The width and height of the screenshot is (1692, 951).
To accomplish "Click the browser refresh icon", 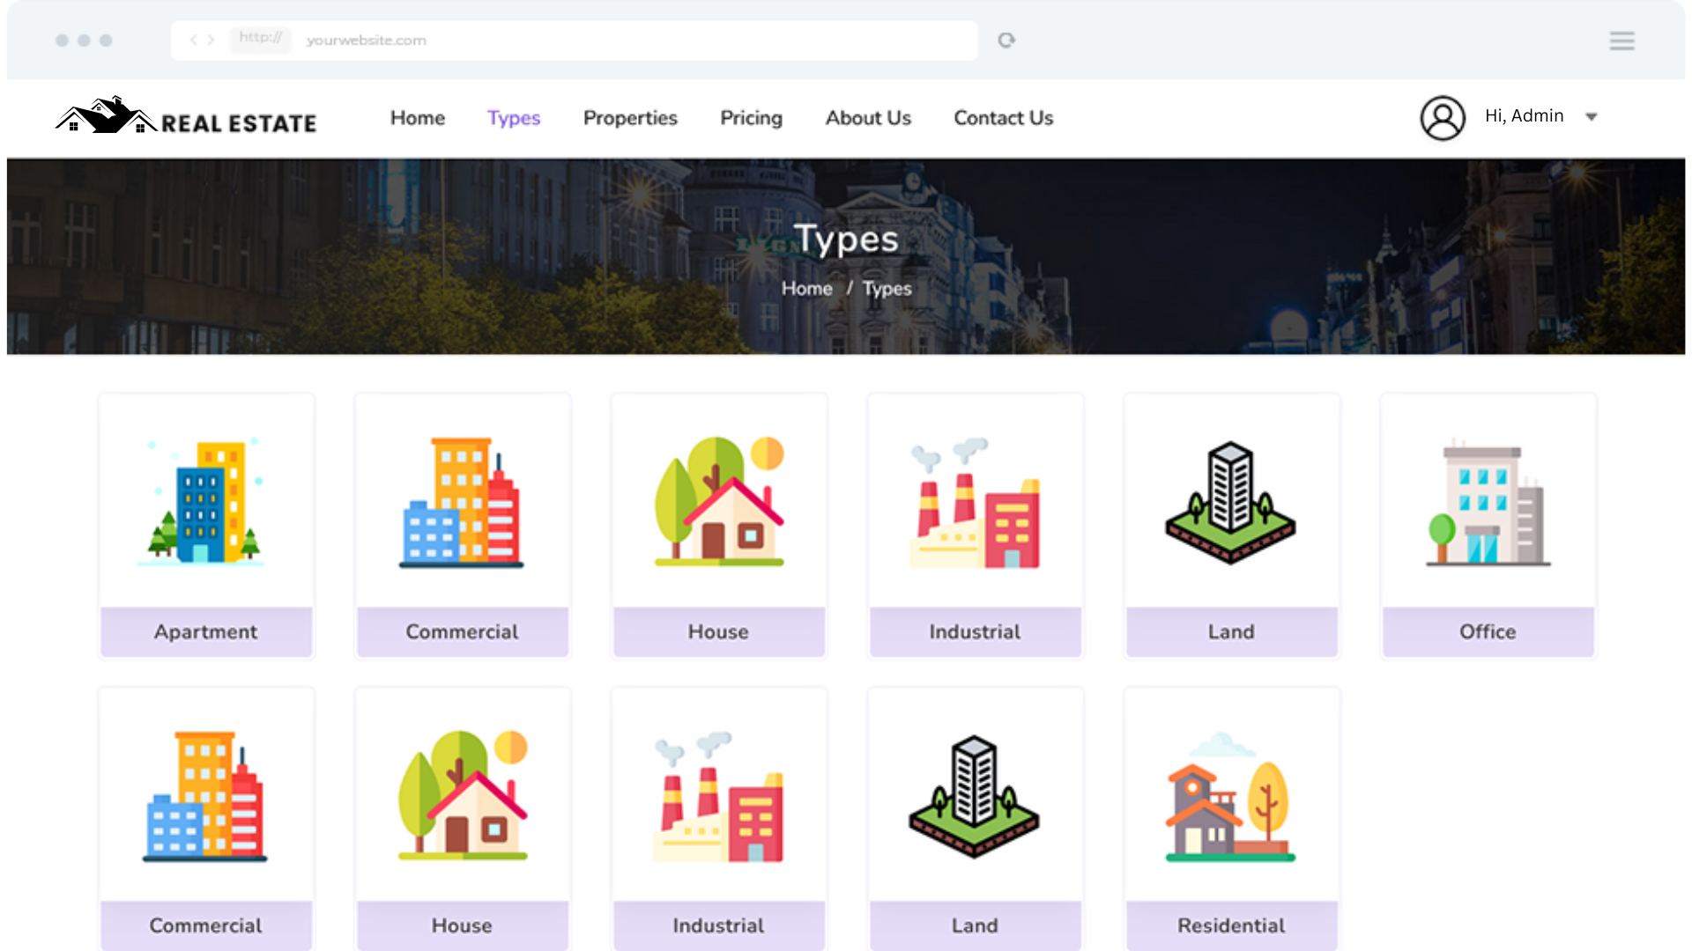I will (1006, 41).
